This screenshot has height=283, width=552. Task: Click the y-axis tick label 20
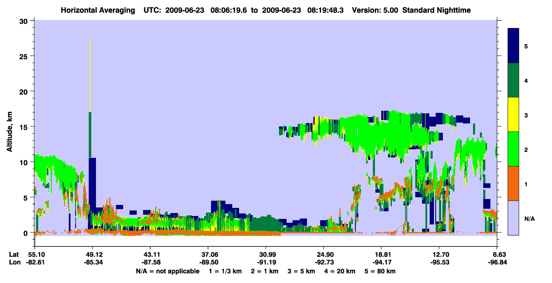coord(25,91)
